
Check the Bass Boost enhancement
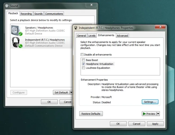point(84,60)
